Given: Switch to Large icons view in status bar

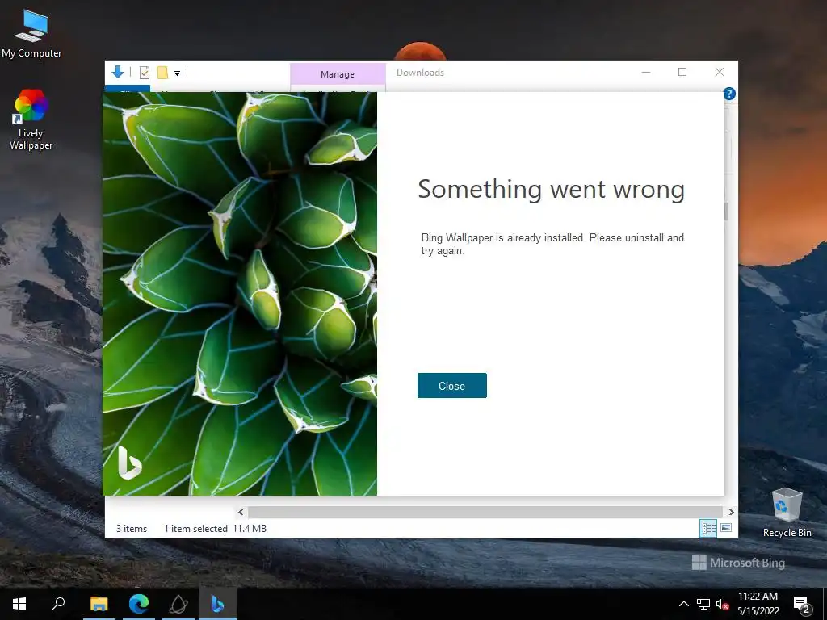Looking at the screenshot, I should [726, 528].
